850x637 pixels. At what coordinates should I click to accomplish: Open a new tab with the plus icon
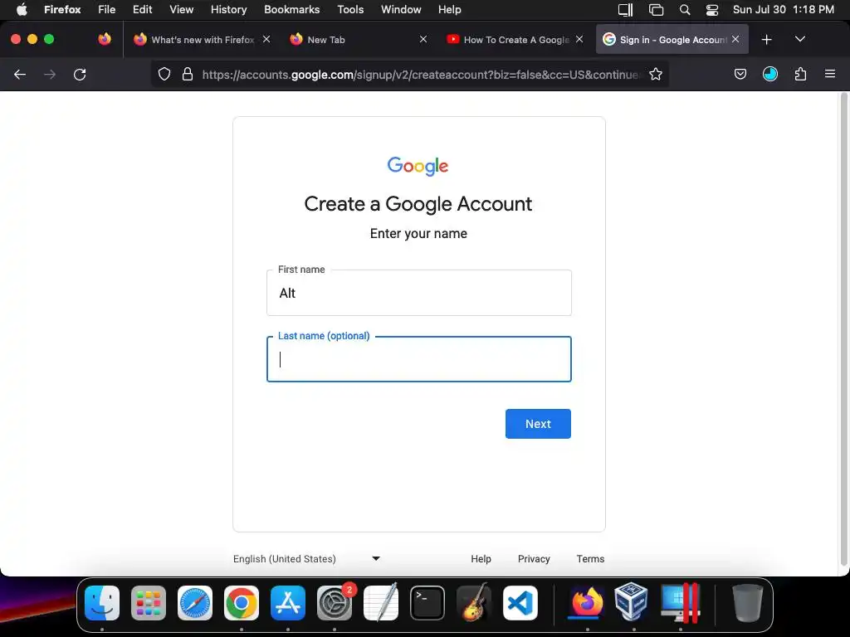coord(766,40)
